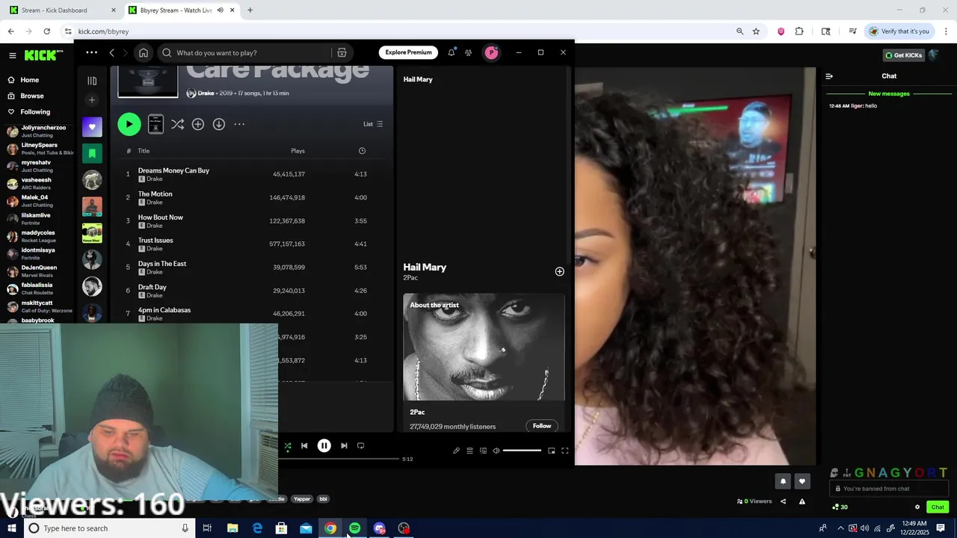Adjust the Spotify volume slider

pos(522,451)
